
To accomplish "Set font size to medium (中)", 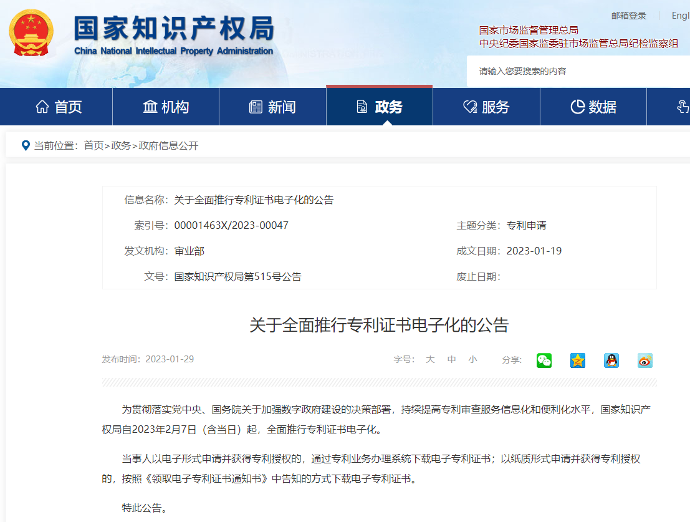I will point(451,360).
